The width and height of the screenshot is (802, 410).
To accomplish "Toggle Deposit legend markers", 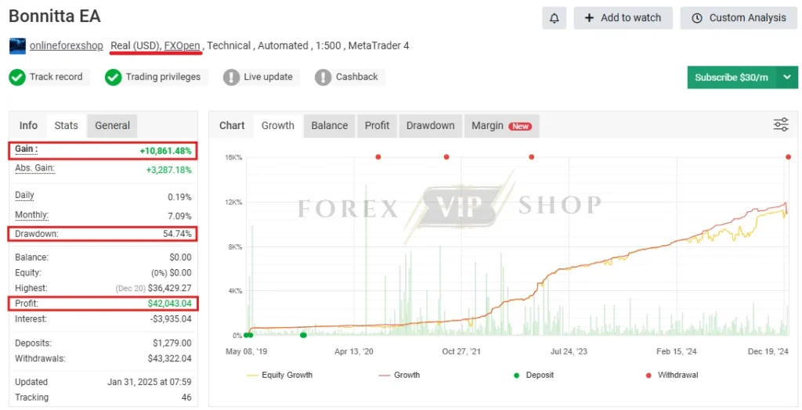I will [533, 375].
